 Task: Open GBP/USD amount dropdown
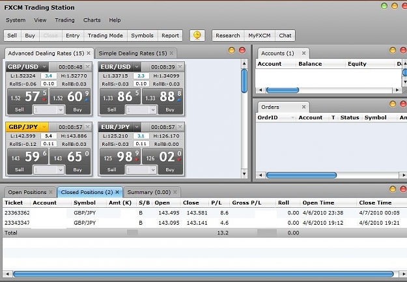coord(61,110)
